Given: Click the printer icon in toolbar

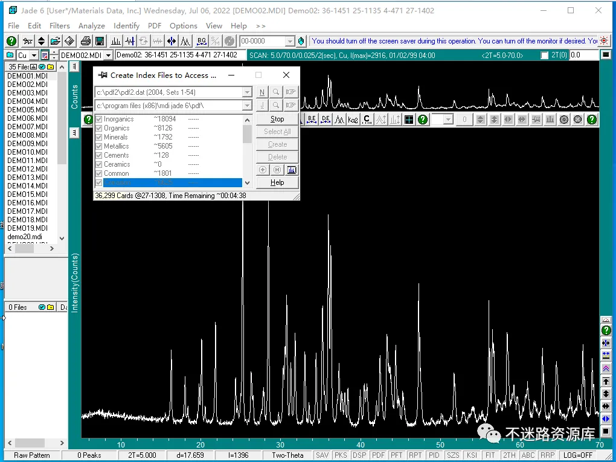Looking at the screenshot, I should pos(86,41).
